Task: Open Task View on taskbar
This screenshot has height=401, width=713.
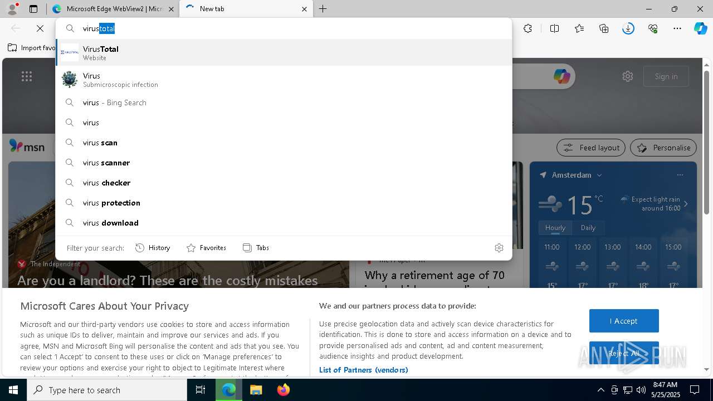Action: click(201, 390)
